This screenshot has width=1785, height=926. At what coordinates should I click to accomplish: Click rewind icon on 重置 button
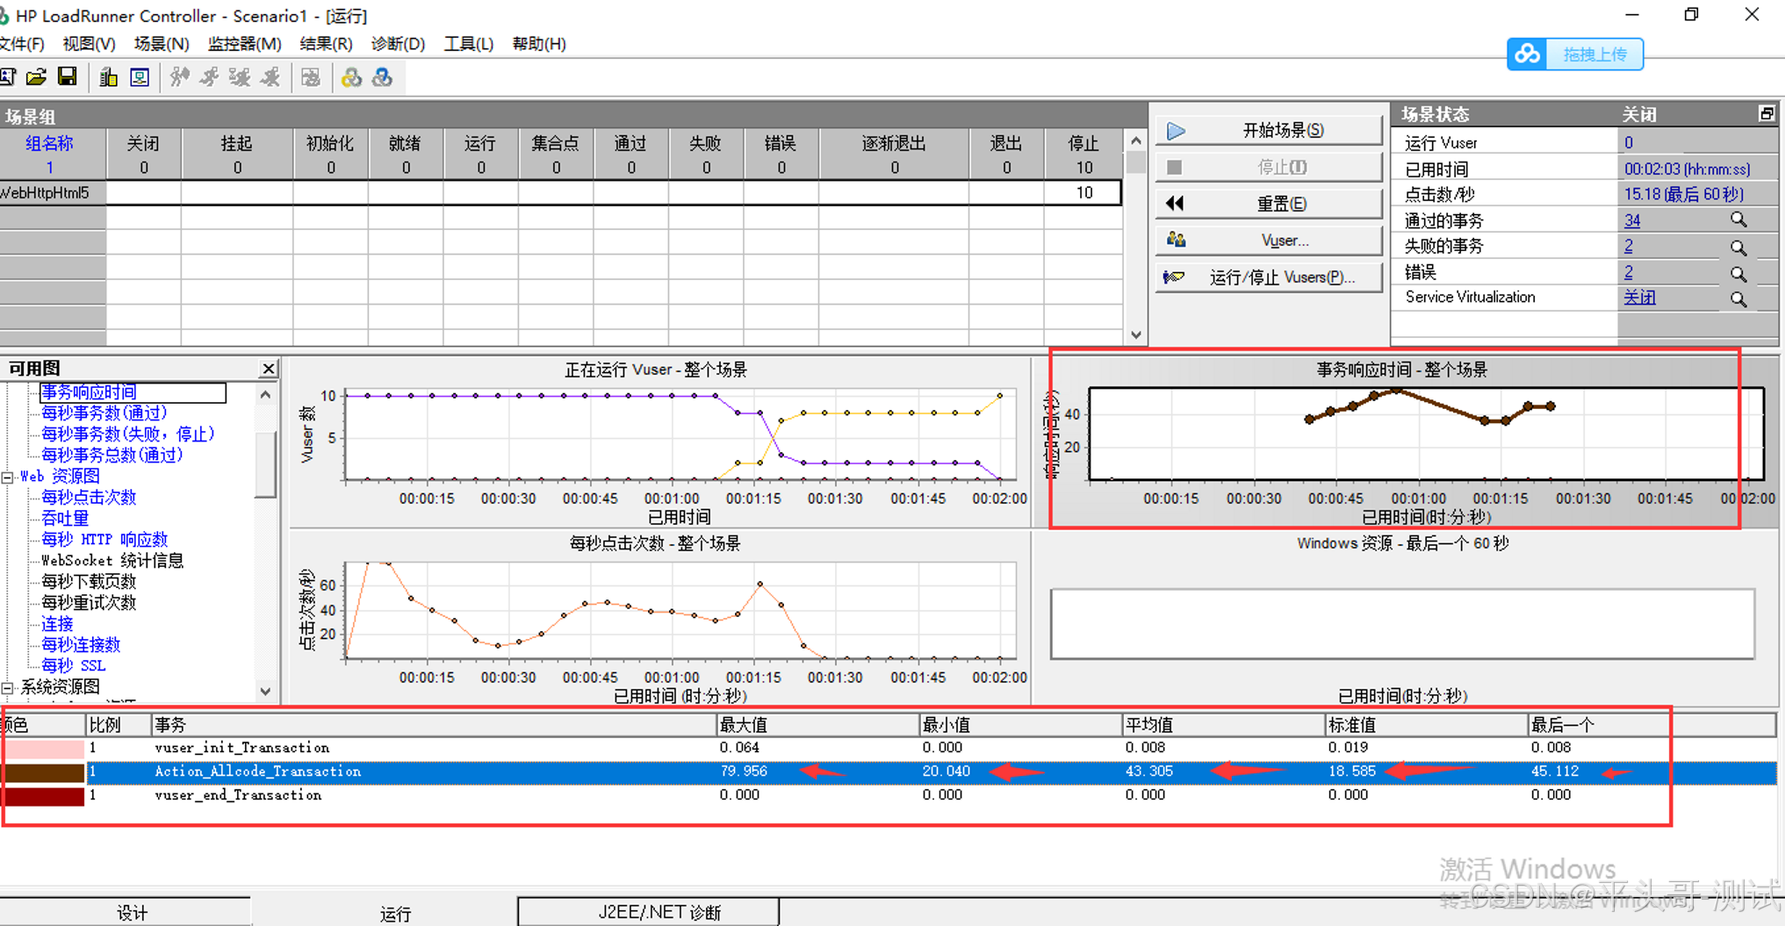click(x=1175, y=204)
